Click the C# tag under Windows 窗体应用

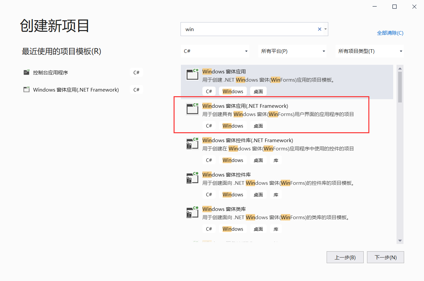pyautogui.click(x=209, y=91)
